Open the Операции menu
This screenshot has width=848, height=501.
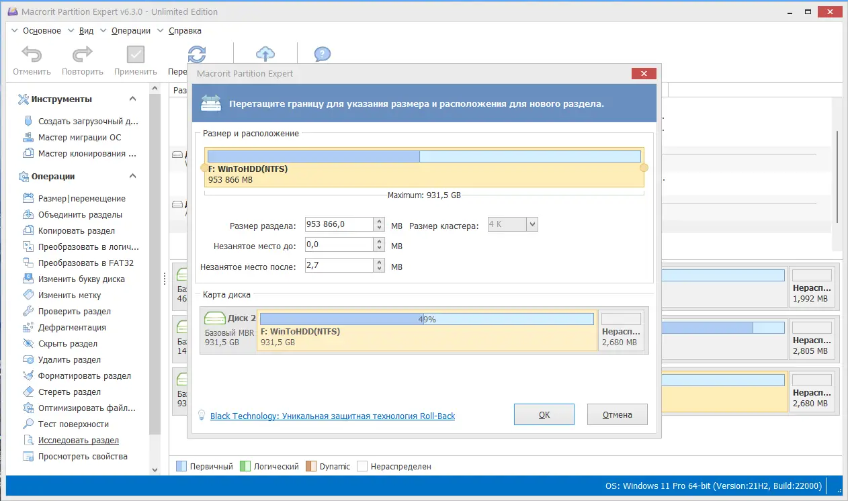131,31
